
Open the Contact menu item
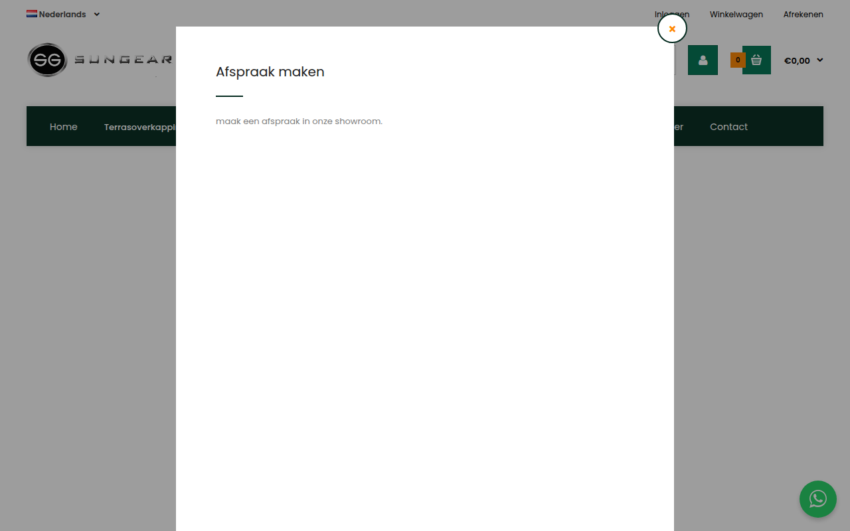coord(728,127)
